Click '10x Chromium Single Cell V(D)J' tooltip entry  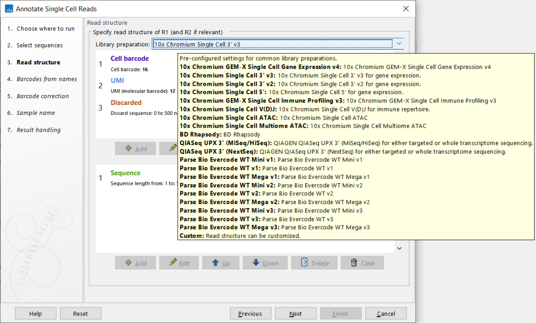[x=305, y=109]
